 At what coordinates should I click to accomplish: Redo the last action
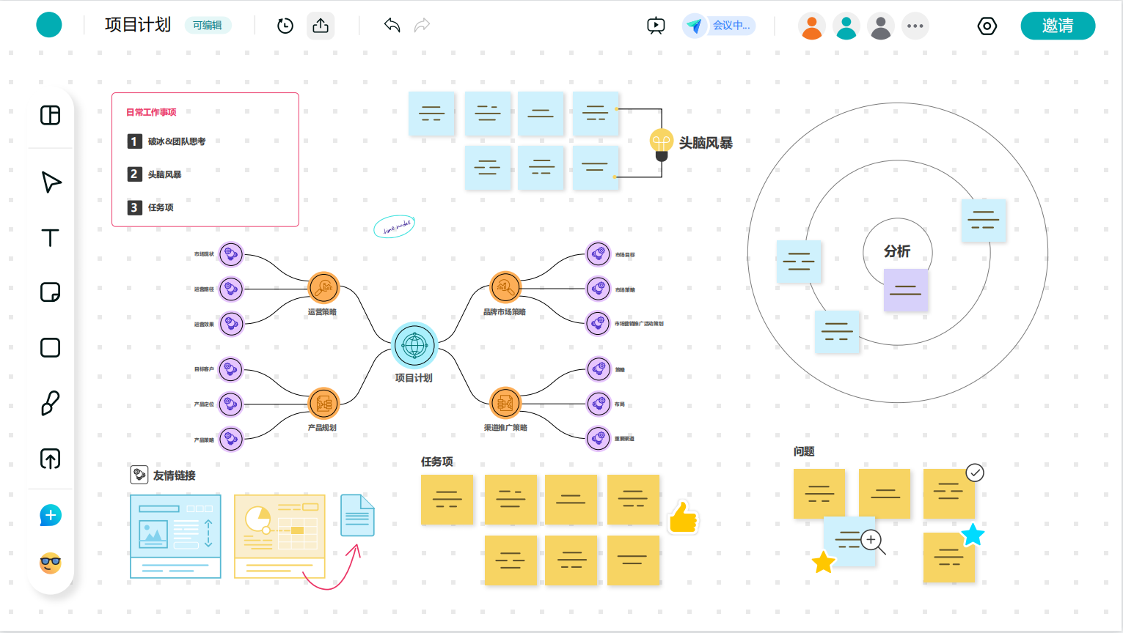click(422, 26)
